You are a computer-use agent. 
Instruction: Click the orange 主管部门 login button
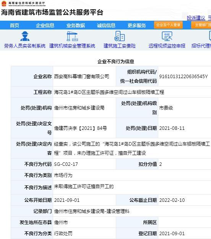pos(201,25)
